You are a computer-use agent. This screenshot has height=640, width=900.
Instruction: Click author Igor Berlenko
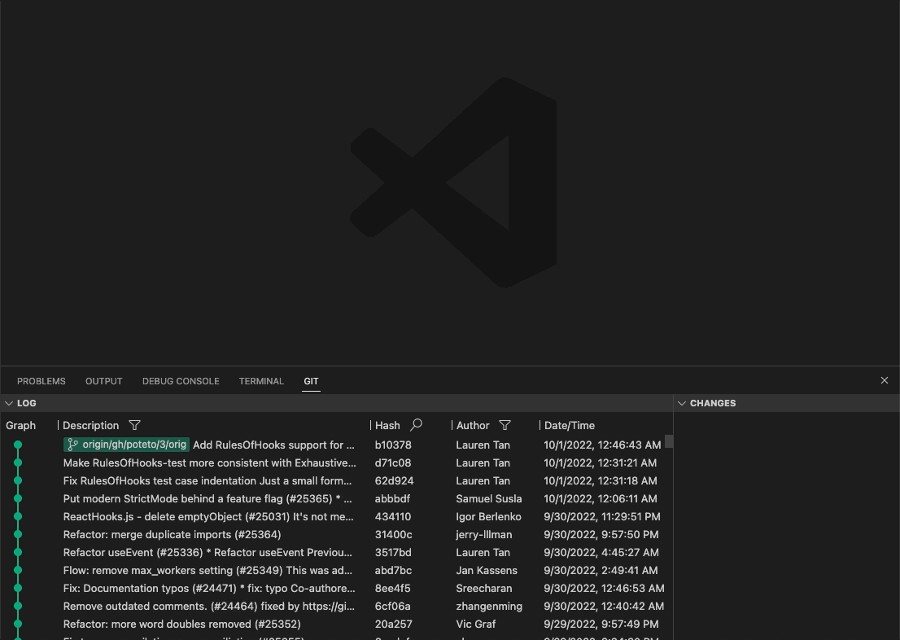488,516
